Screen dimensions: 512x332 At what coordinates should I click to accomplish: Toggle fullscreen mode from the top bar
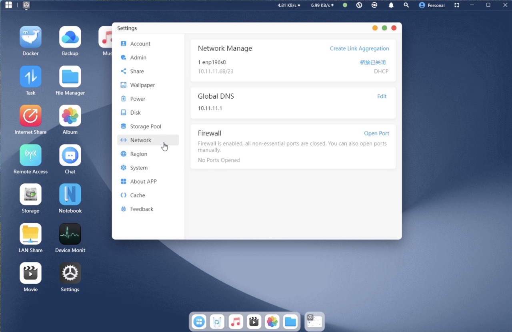point(457,5)
